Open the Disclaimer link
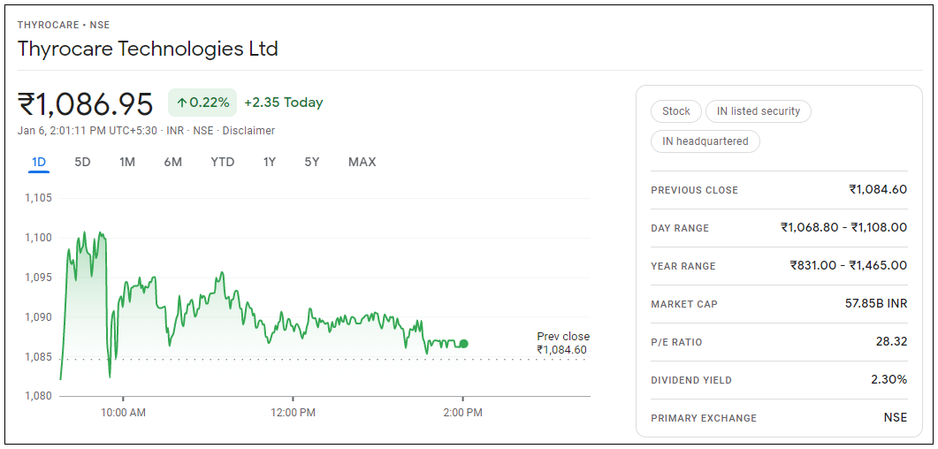Image resolution: width=938 pixels, height=449 pixels. coord(248,130)
